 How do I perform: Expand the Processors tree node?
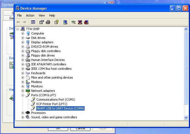23,113
